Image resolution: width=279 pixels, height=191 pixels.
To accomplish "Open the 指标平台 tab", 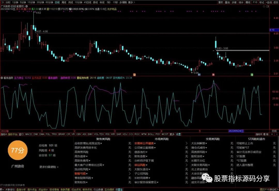I will click(13, 134).
